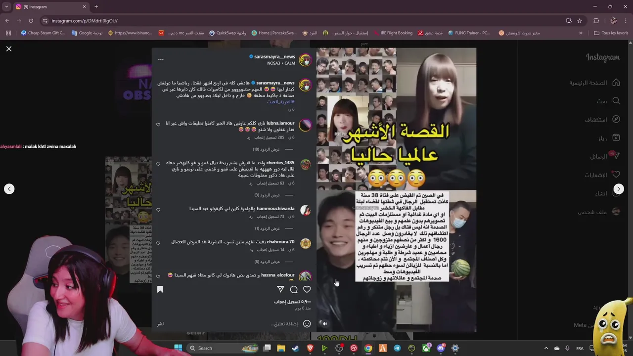Like cherries_1485's comment
This screenshot has width=633, height=356.
(x=158, y=164)
